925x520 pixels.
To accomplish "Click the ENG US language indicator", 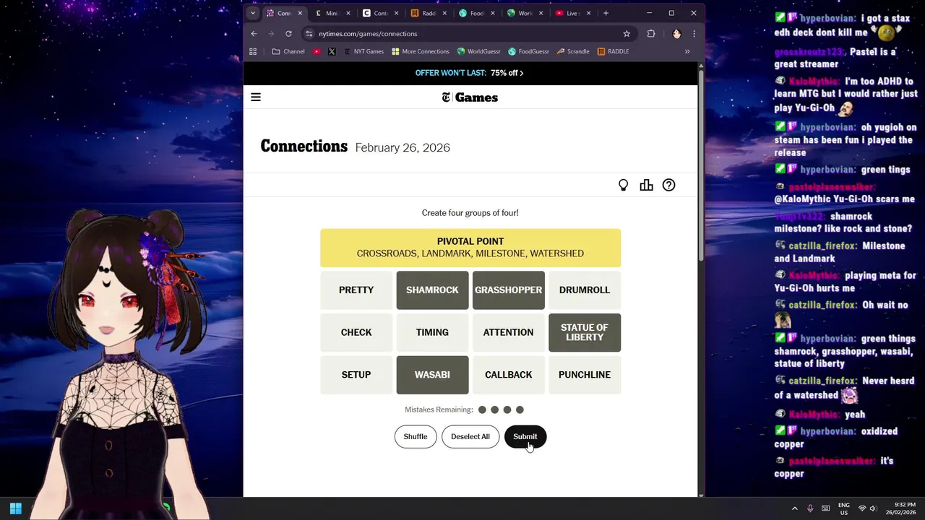I will [843, 508].
